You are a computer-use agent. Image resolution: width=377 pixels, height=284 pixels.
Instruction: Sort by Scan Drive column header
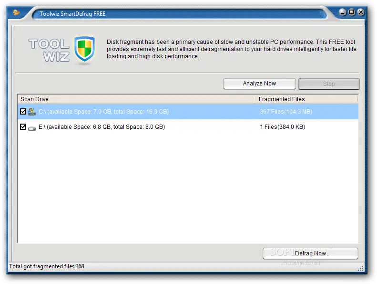pos(136,99)
